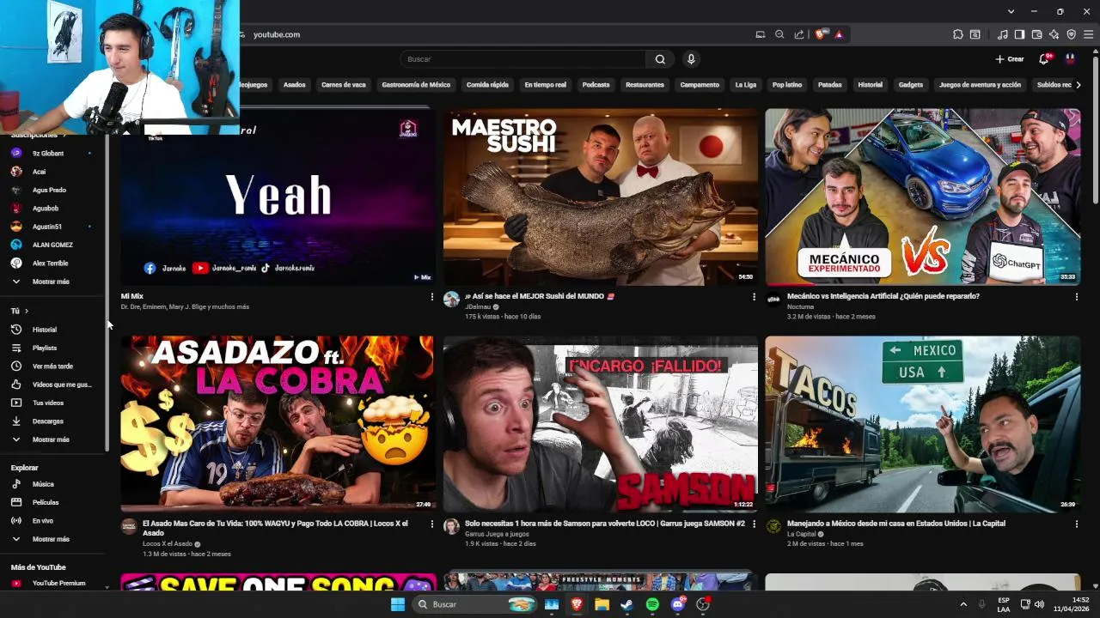Open options menu for MEJOR Sushi video
Screen dimensions: 1100x618
coord(755,297)
